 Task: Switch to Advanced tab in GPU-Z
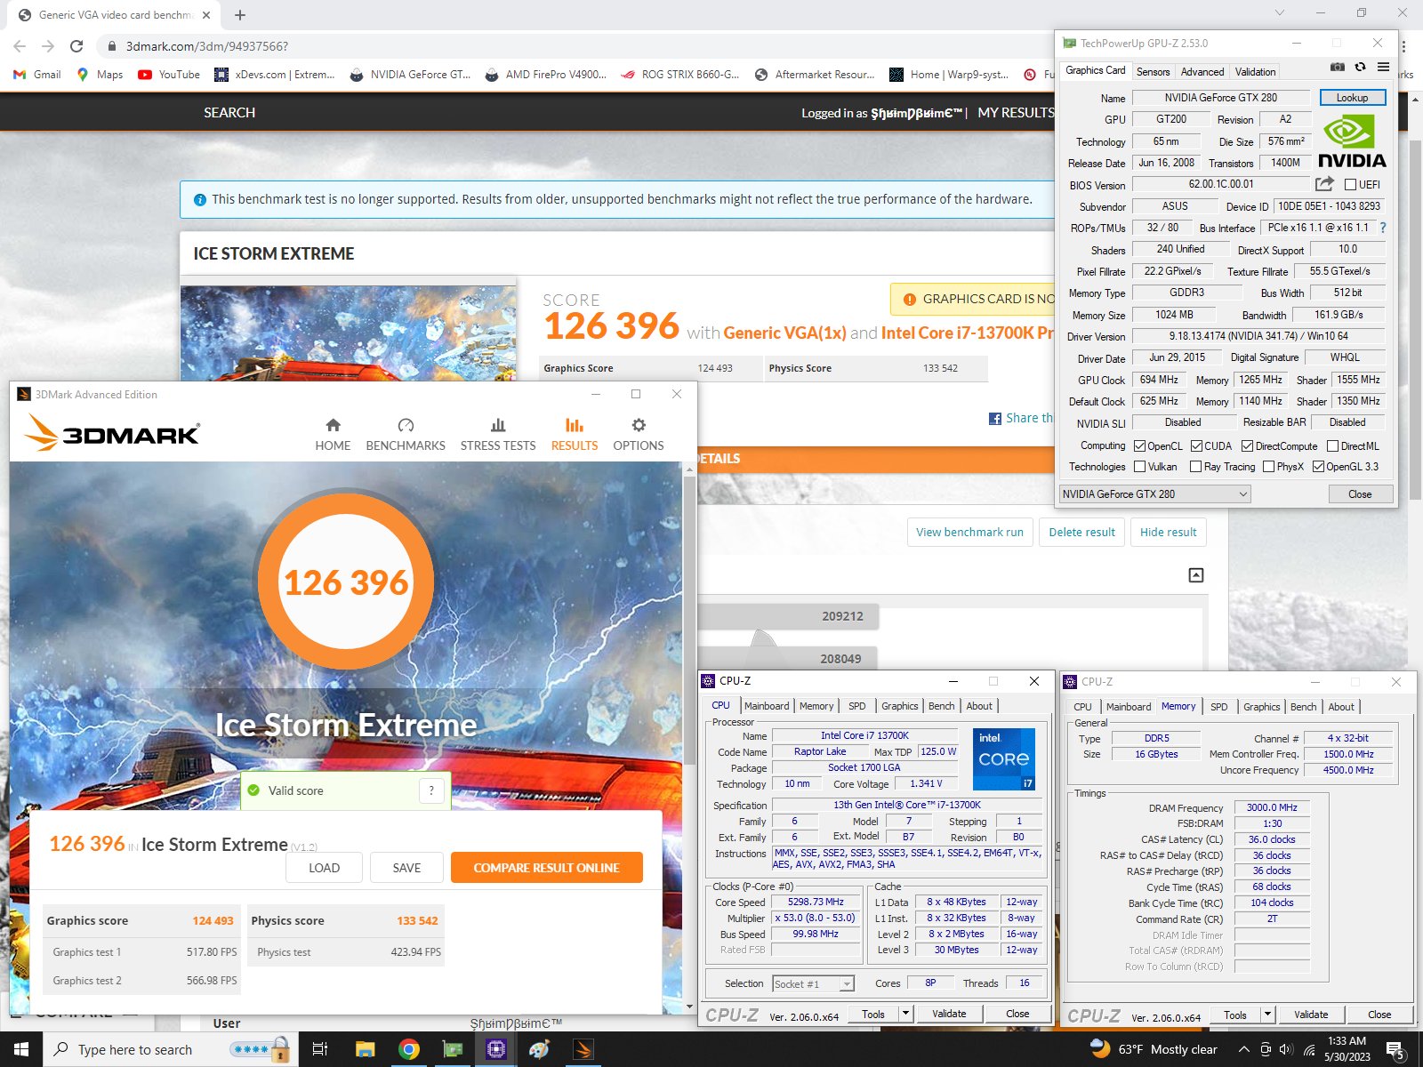coord(1202,72)
